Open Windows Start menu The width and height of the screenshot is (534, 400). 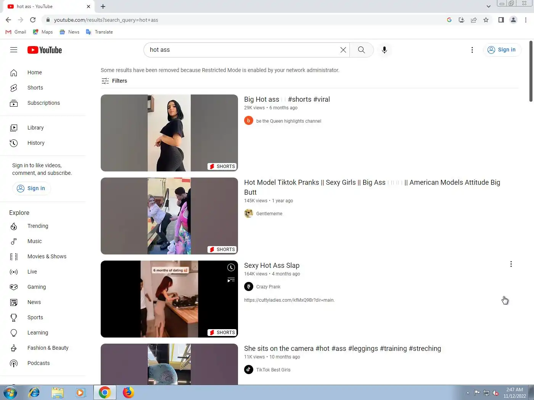10,392
